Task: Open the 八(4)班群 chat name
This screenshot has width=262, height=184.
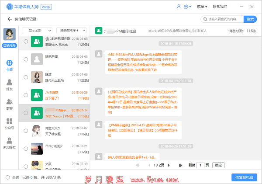Action: click(52, 92)
